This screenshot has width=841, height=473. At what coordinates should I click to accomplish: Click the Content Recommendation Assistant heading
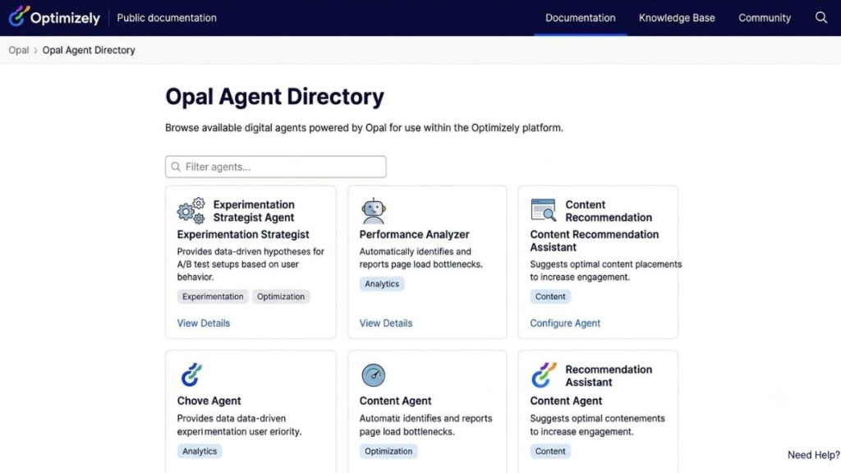[x=595, y=241]
